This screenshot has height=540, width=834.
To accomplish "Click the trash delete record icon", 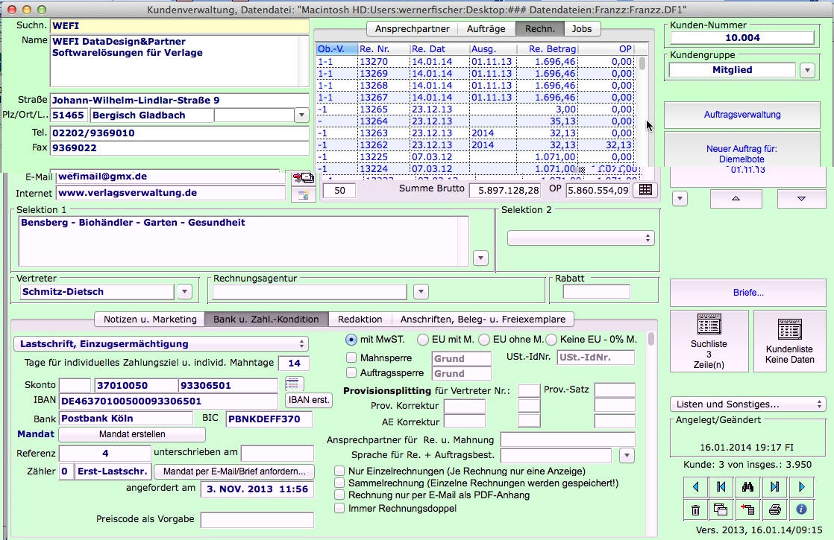I will 695,510.
